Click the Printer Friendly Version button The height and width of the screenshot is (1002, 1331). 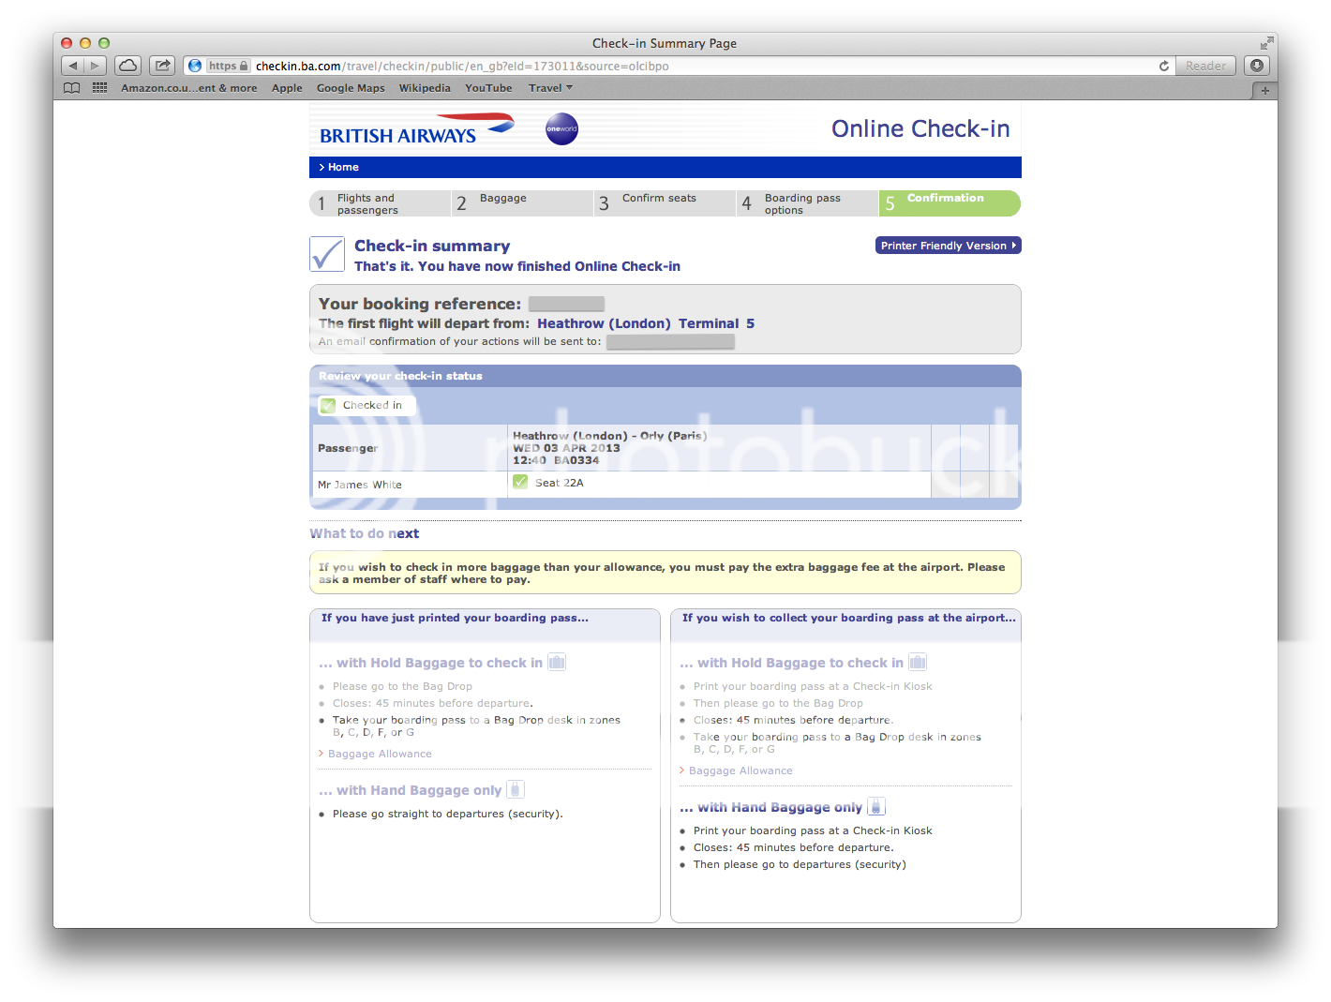(x=948, y=246)
